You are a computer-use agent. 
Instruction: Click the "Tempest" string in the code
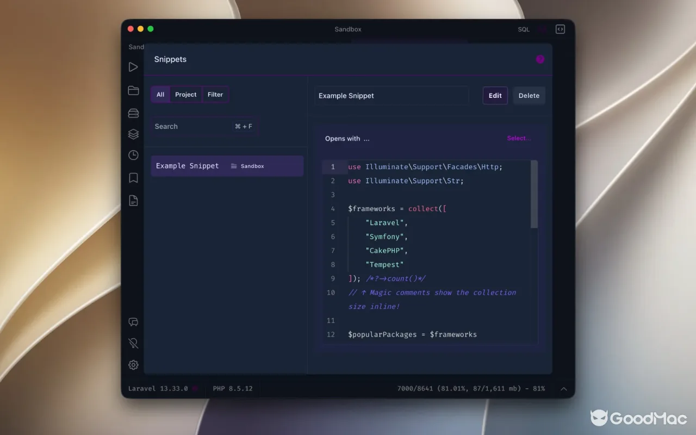coord(384,264)
